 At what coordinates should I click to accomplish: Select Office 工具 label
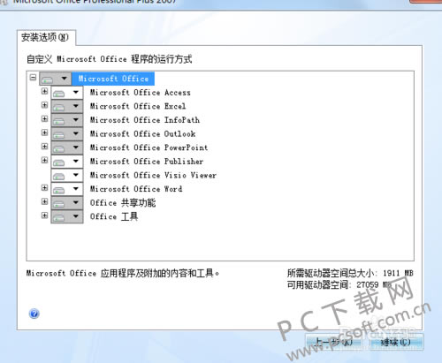point(114,216)
